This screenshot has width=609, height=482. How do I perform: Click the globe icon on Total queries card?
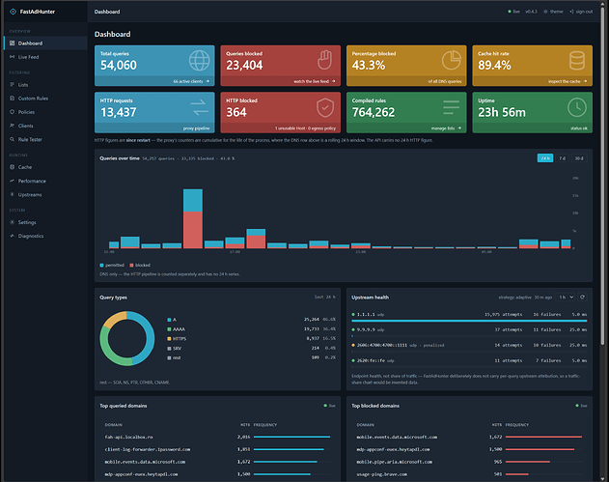[199, 61]
